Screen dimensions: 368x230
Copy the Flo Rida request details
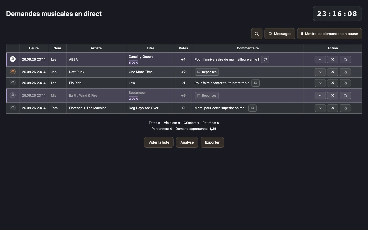pos(345,83)
